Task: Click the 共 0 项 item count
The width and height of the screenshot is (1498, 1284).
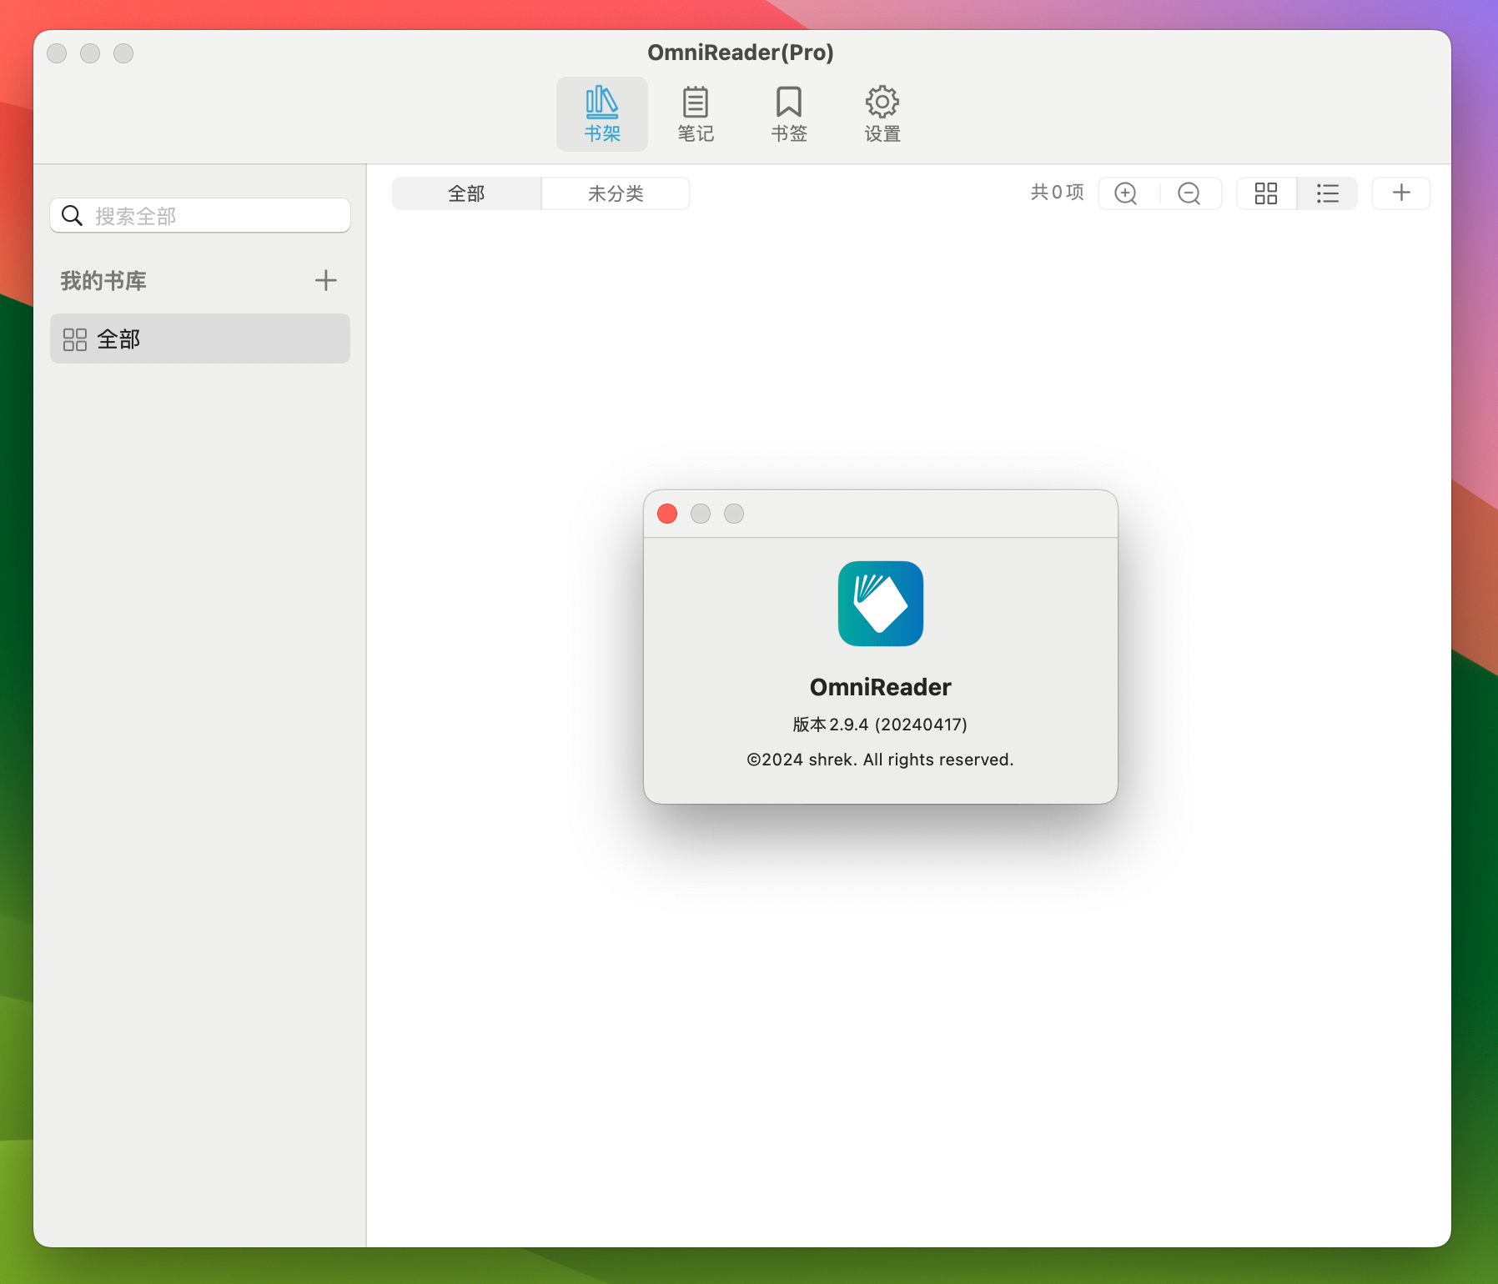Action: pos(1057,193)
